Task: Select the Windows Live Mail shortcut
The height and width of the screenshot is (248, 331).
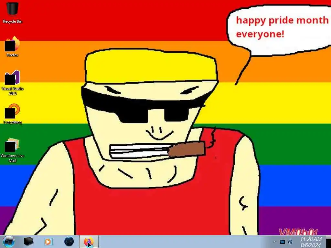Action: coord(13,150)
